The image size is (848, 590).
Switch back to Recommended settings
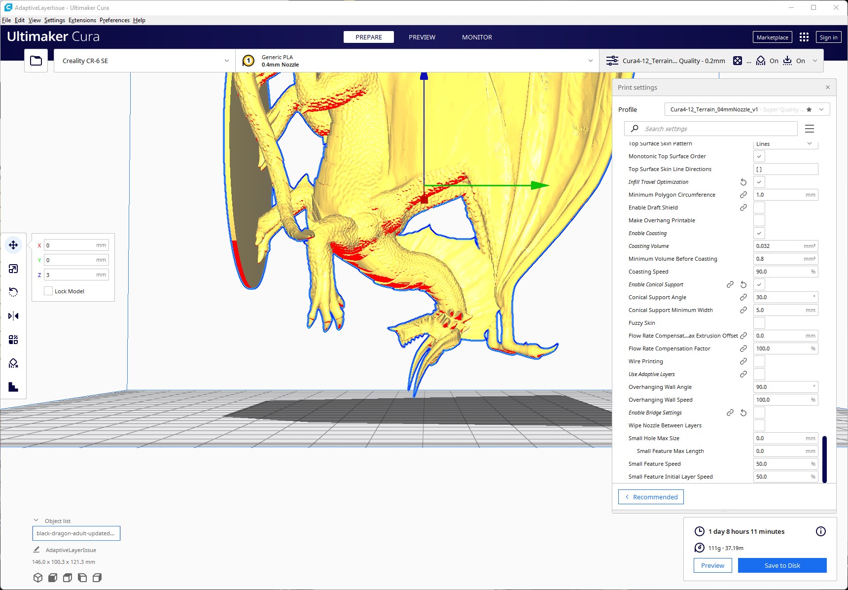[651, 497]
